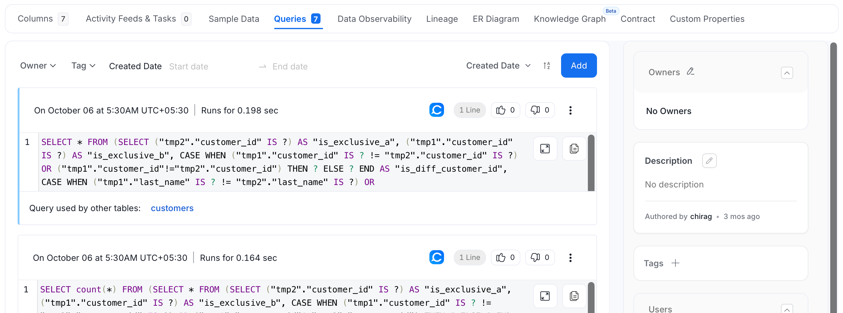Open the customers table link

pos(172,208)
